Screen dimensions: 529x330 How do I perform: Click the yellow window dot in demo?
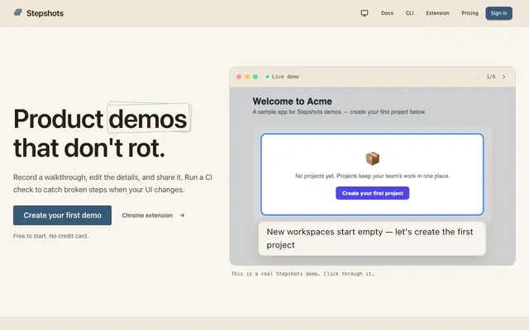coord(247,77)
